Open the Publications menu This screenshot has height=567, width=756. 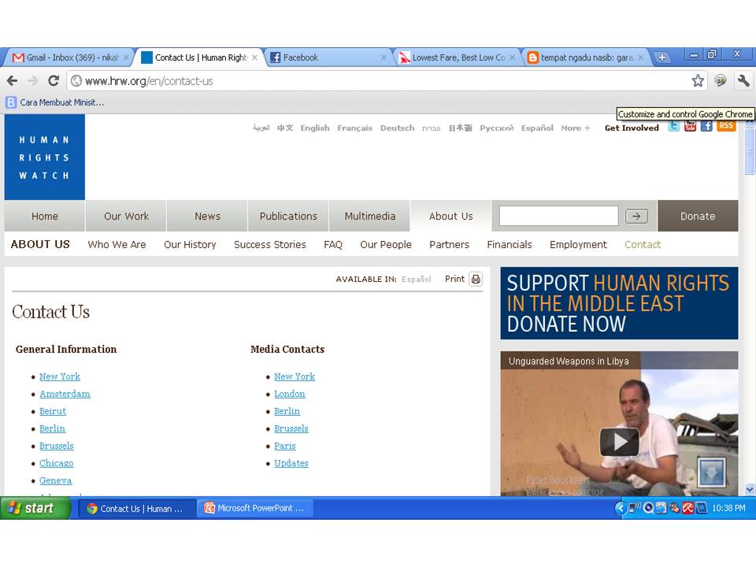[288, 216]
